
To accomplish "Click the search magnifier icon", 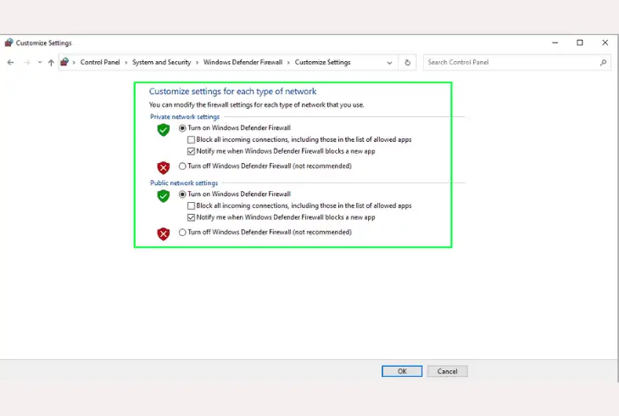I will [603, 63].
